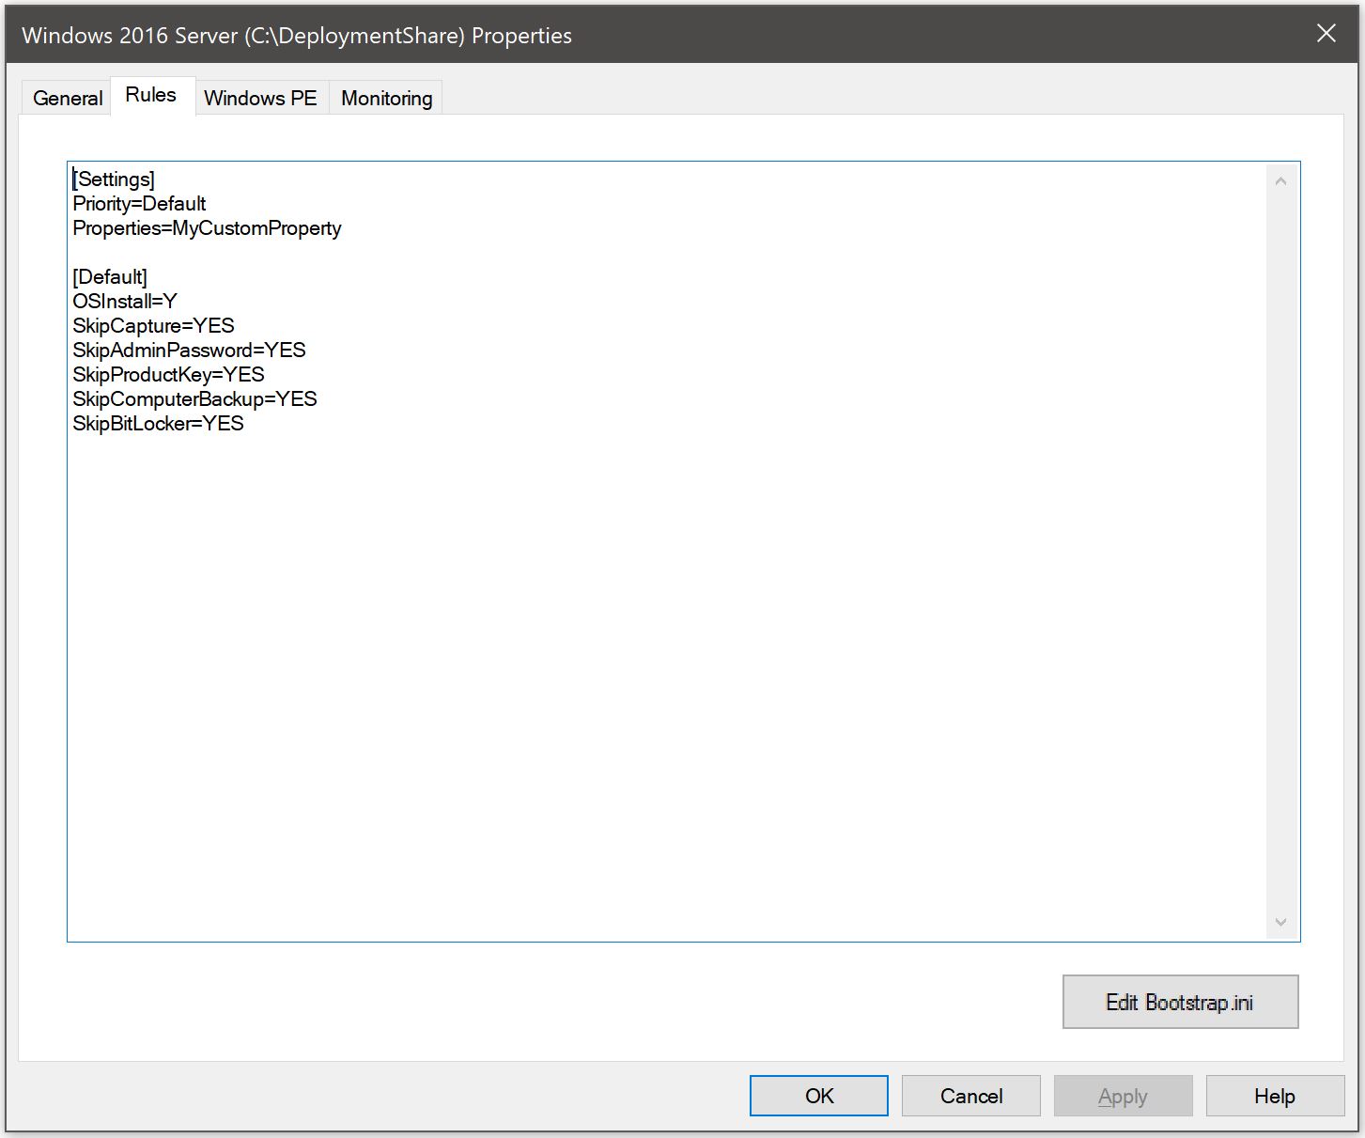
Task: Place cursor on Priority=Default line
Action: click(x=139, y=204)
